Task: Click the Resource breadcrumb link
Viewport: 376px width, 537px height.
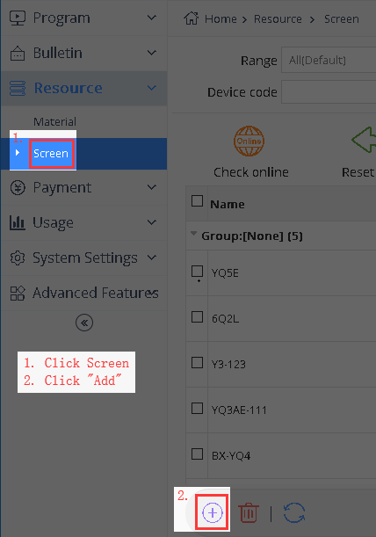Action: tap(278, 18)
